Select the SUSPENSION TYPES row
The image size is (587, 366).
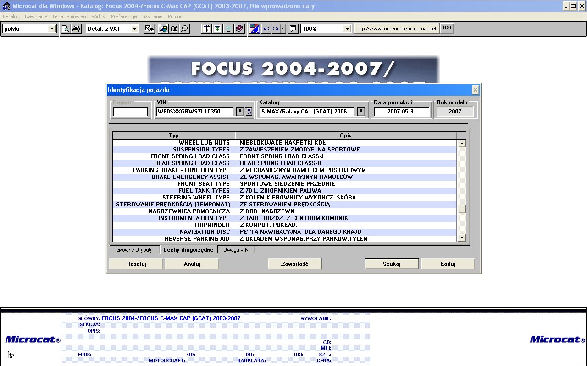coord(284,150)
